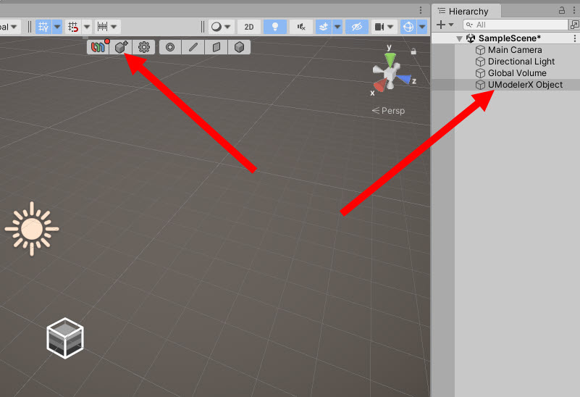The height and width of the screenshot is (397, 580).
Task: Open shading mode dropdown arrow
Action: tap(227, 27)
